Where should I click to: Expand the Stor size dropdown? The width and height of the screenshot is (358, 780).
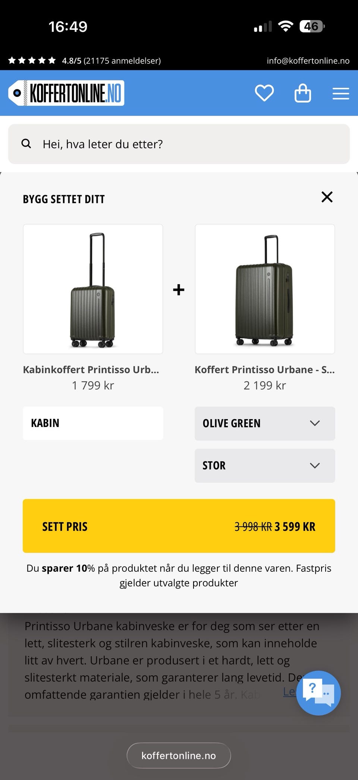tap(264, 466)
